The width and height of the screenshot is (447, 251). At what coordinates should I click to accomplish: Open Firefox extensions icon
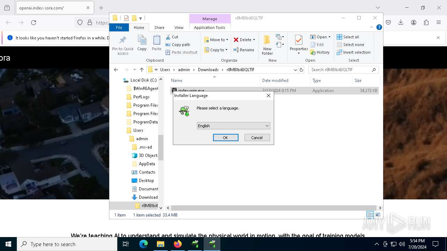426,23
